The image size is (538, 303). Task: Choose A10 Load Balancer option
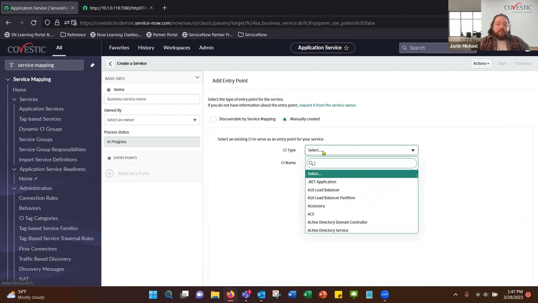pos(361,190)
